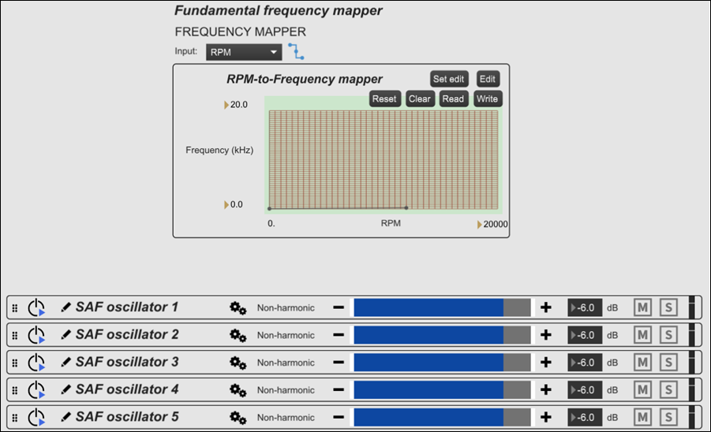Toggle power icon of SAF oscillator 3
The height and width of the screenshot is (432, 711).
[x=36, y=363]
